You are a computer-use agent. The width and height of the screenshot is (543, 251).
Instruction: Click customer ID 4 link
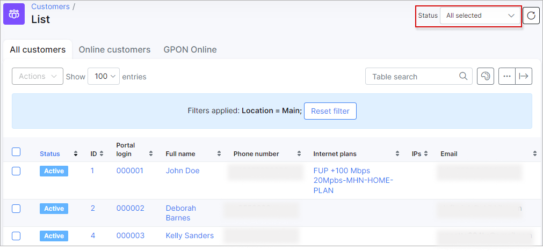[x=93, y=236]
